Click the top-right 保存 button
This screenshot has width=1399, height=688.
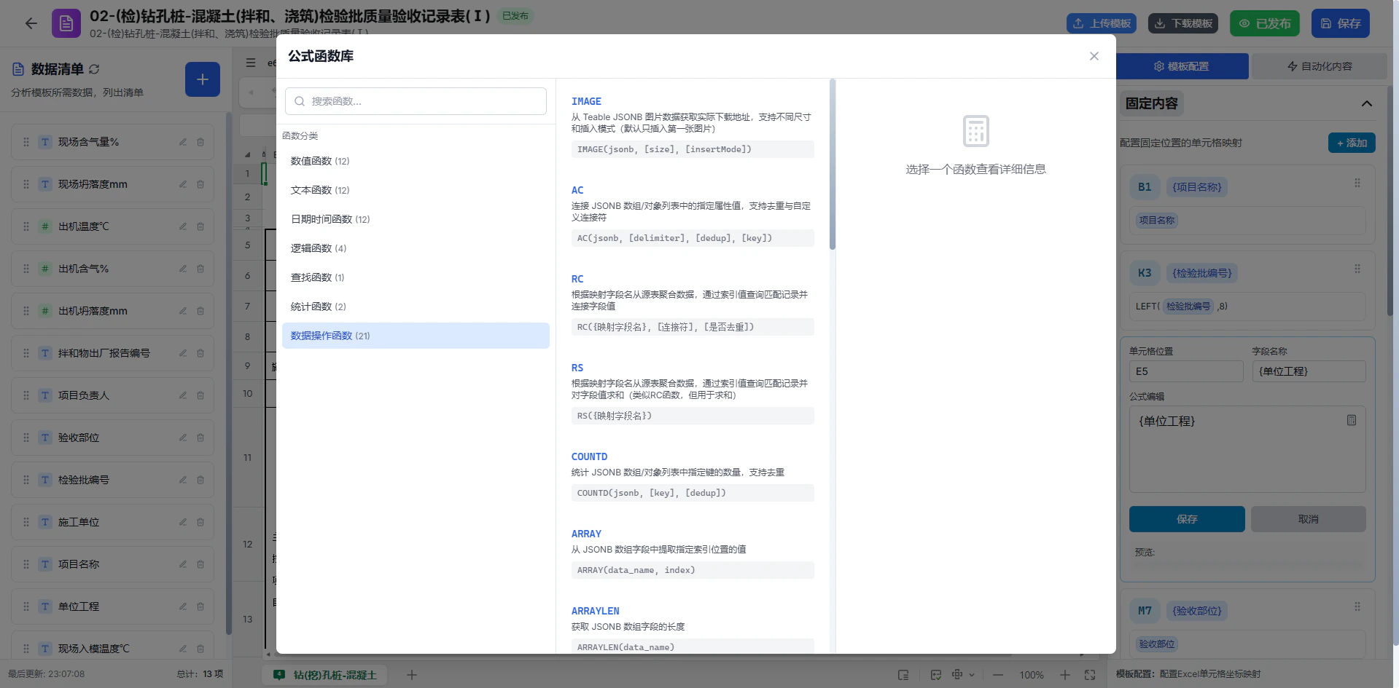pyautogui.click(x=1341, y=23)
